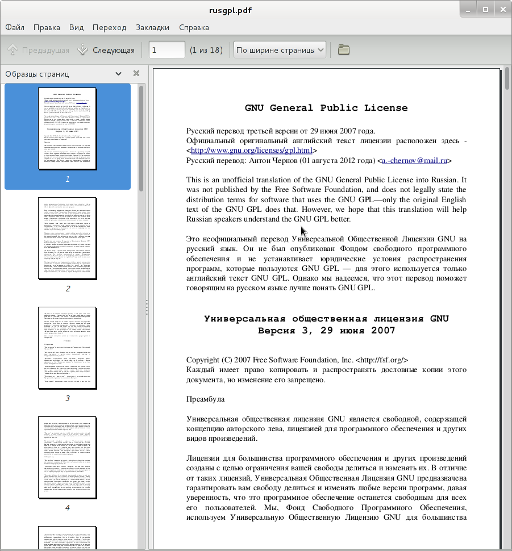Screen dimensions: 512x551
Task: Open file using folder icon in toolbar
Action: [x=344, y=49]
